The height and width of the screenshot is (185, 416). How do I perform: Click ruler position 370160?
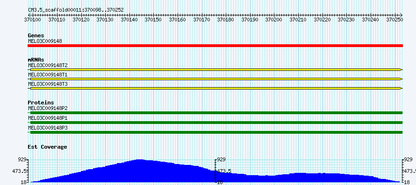click(x=178, y=20)
